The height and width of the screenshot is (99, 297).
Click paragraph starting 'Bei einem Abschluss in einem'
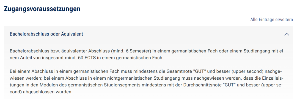coord(146,82)
